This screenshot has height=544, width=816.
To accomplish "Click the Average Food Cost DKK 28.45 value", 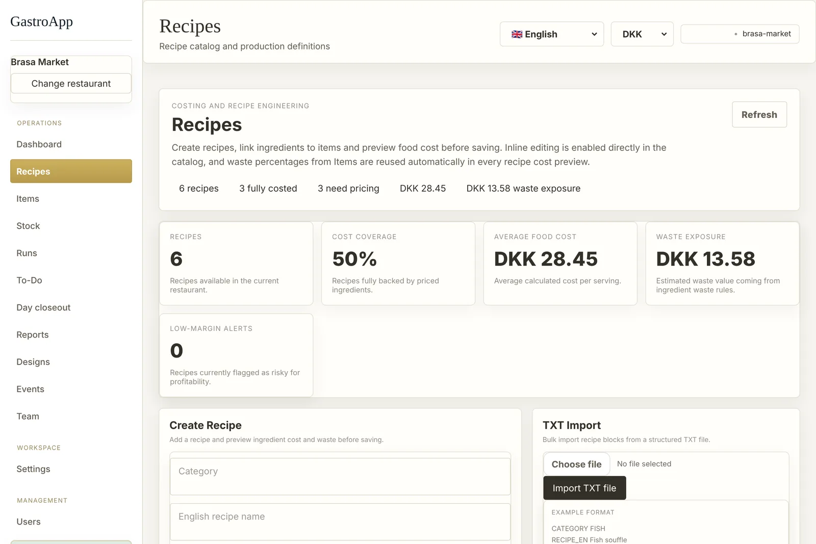I will click(x=546, y=259).
